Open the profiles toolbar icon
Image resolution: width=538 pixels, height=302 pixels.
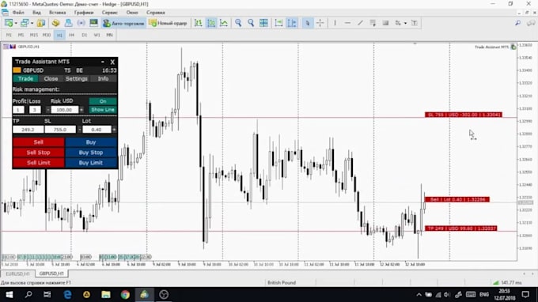(x=24, y=23)
